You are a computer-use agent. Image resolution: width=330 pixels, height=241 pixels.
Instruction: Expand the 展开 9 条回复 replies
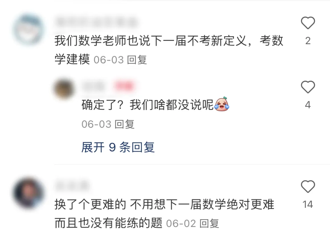[x=118, y=147]
